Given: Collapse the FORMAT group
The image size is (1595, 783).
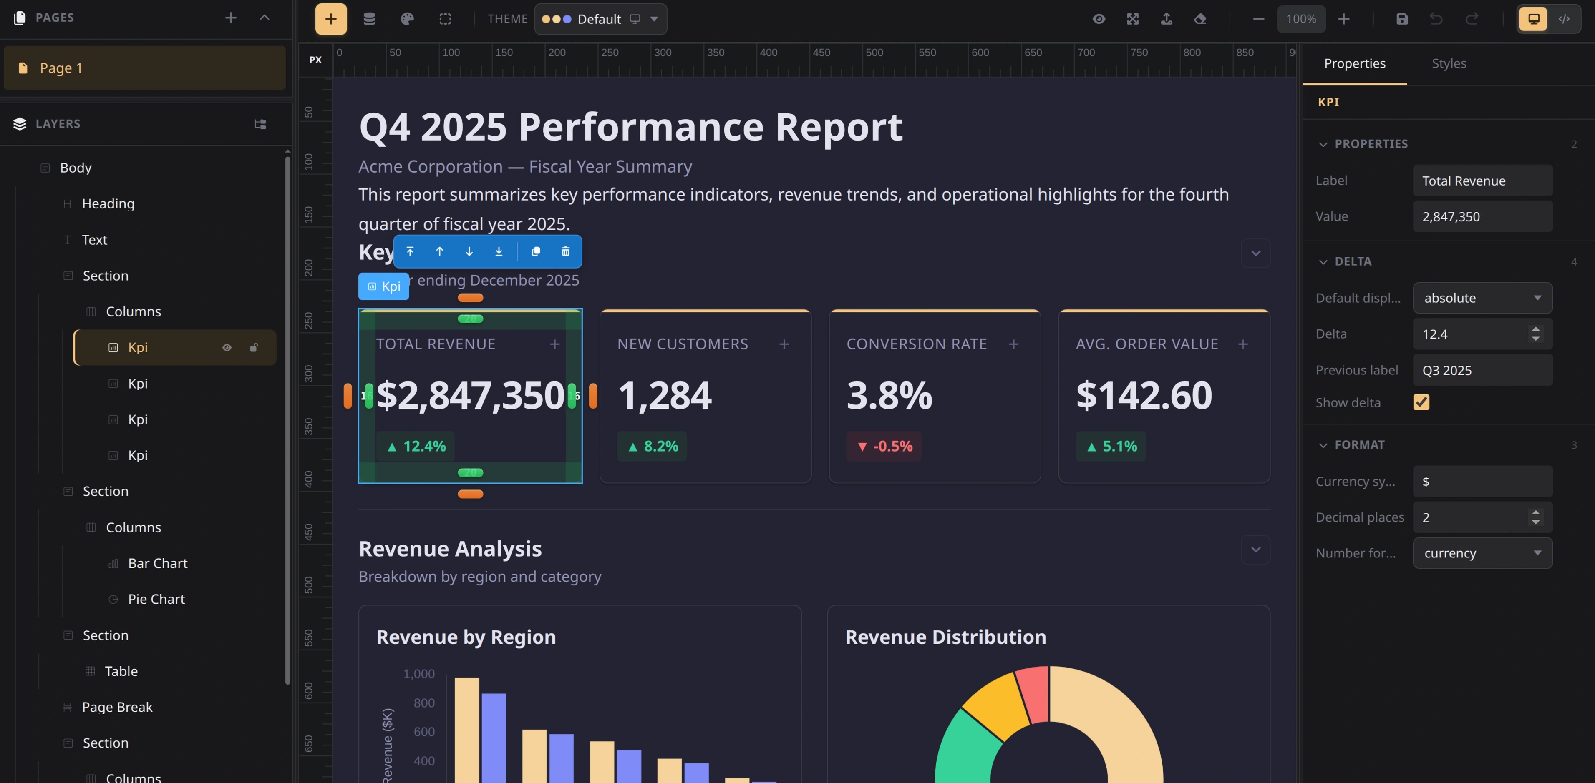Looking at the screenshot, I should (x=1323, y=444).
